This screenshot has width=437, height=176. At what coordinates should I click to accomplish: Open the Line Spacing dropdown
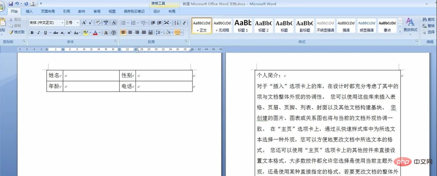click(x=159, y=33)
